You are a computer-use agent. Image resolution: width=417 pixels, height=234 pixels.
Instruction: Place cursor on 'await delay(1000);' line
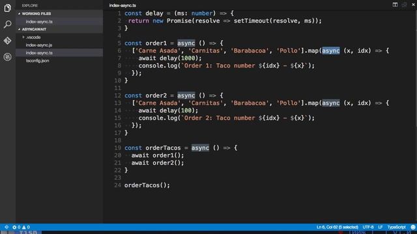point(170,58)
